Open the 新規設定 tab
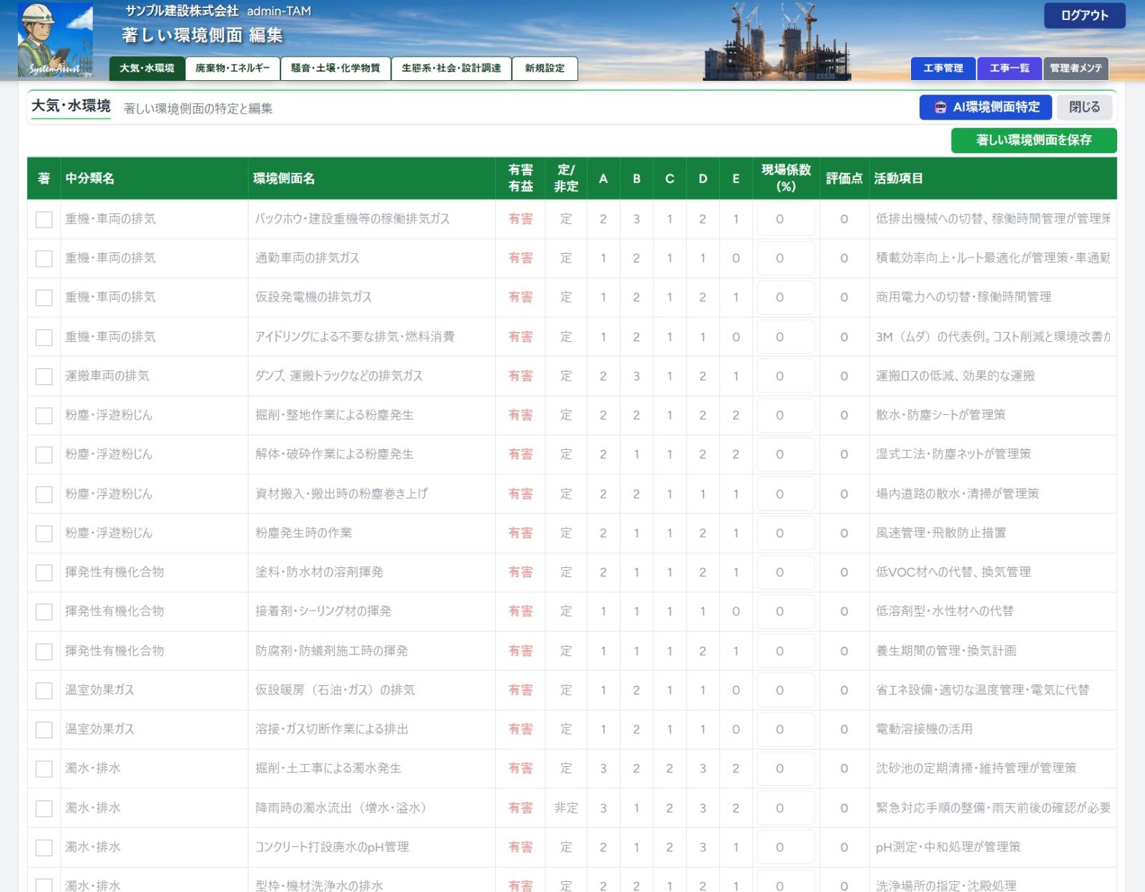Screen dimensions: 1145x892 [545, 69]
